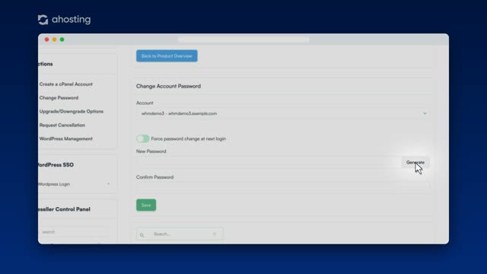Click the green maximize window dot
487x274 pixels.
pos(62,40)
